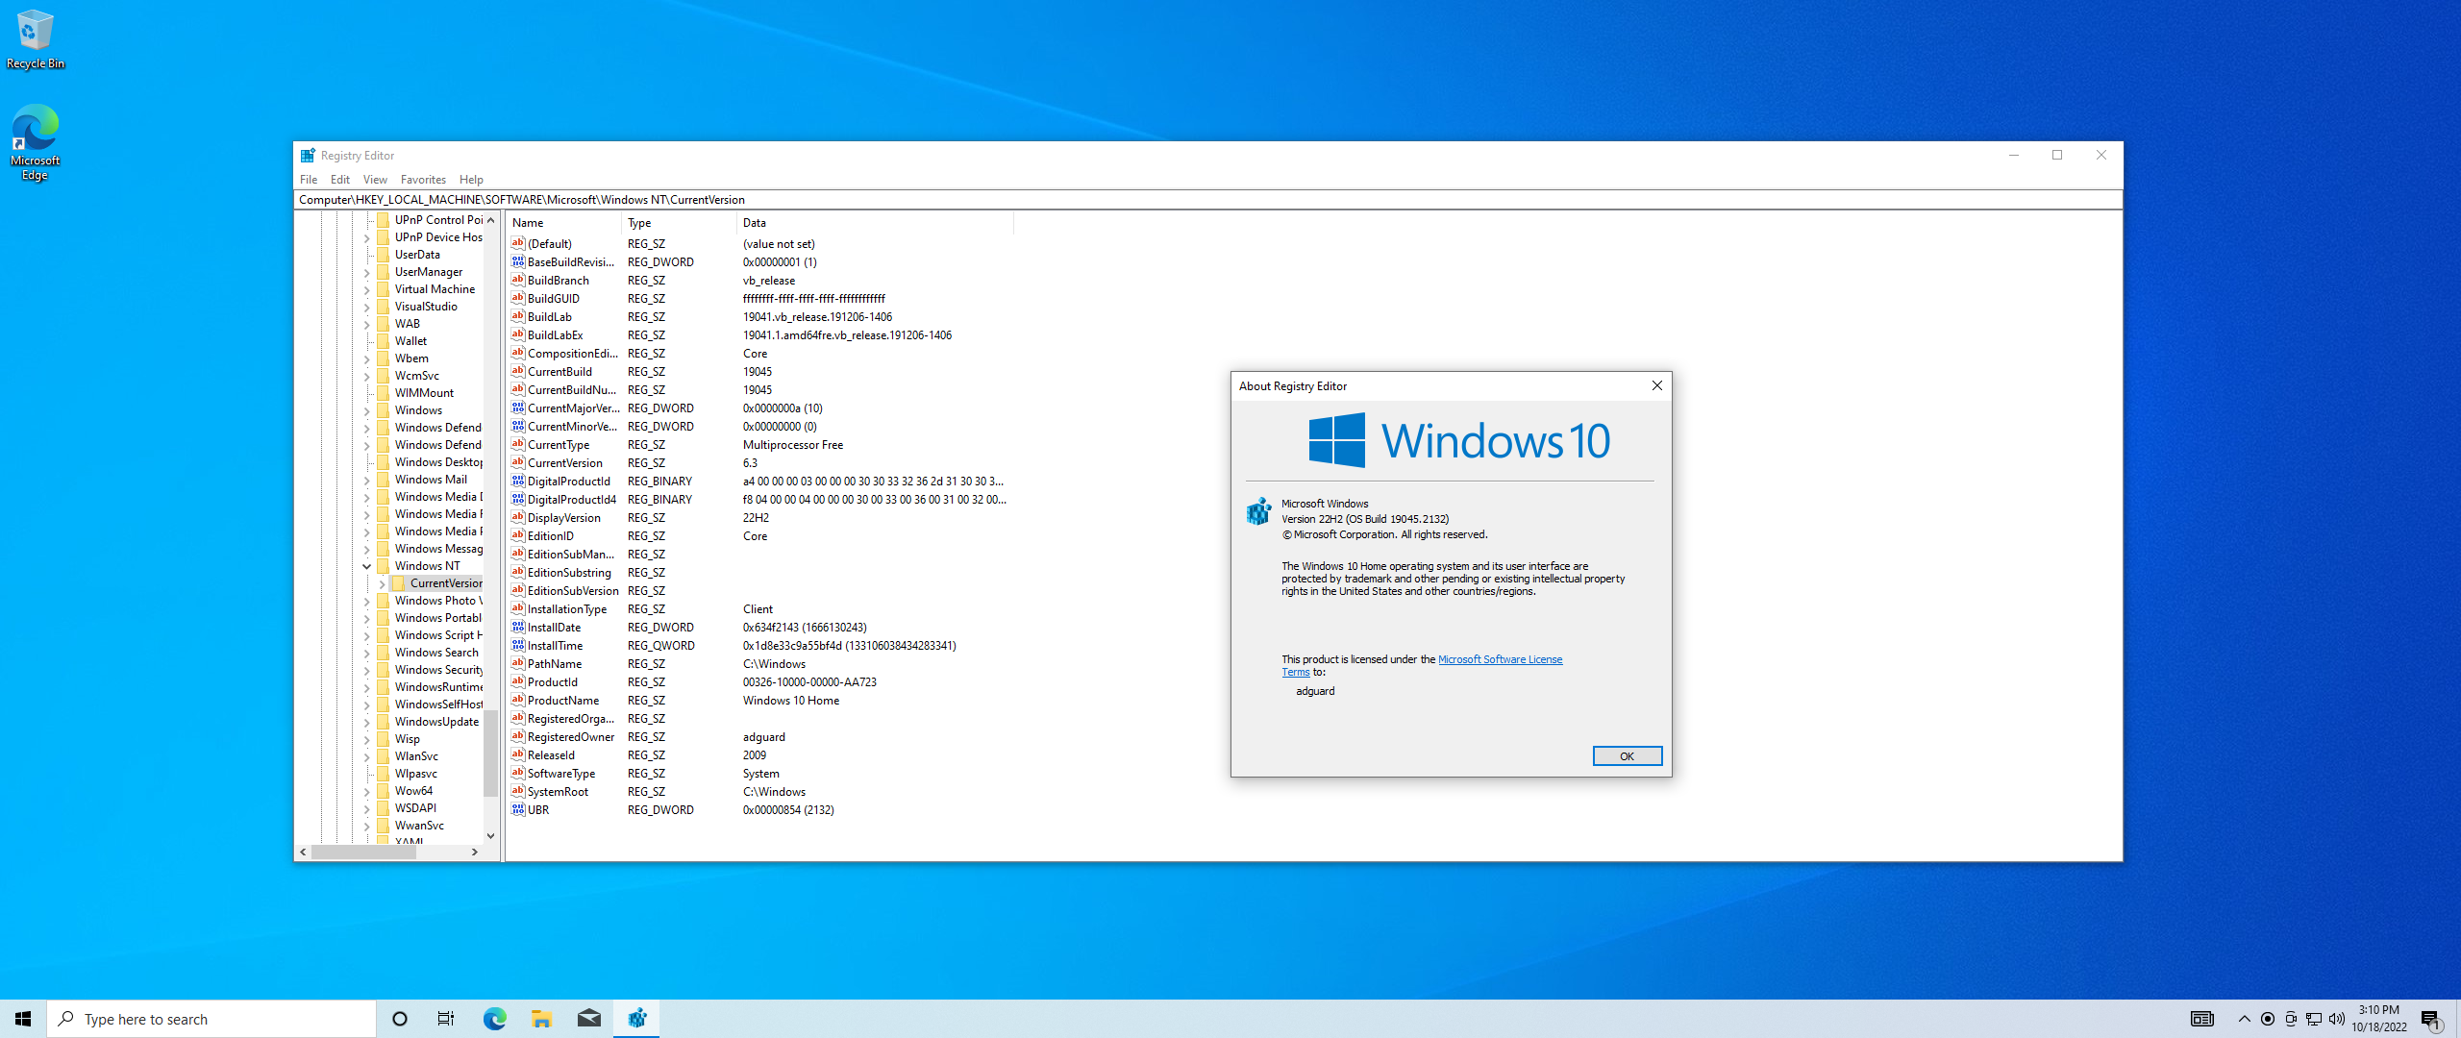
Task: Open the View menu
Action: click(375, 180)
